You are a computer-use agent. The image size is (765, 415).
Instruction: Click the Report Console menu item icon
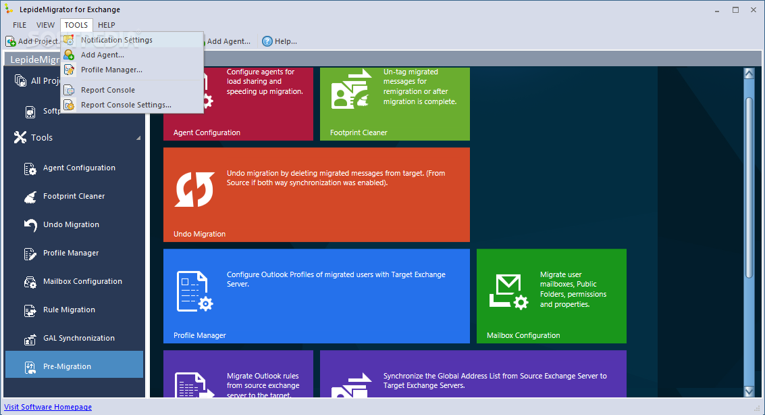click(70, 90)
